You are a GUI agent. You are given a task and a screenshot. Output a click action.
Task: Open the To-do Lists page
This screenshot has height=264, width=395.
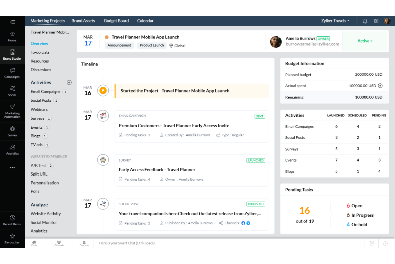(40, 52)
